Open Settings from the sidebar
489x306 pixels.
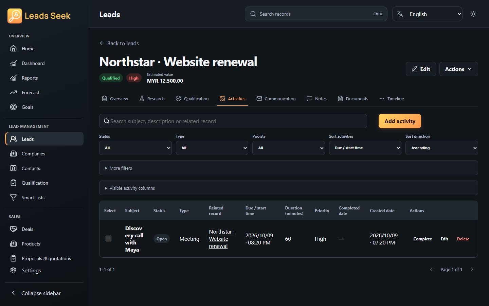coord(44,270)
